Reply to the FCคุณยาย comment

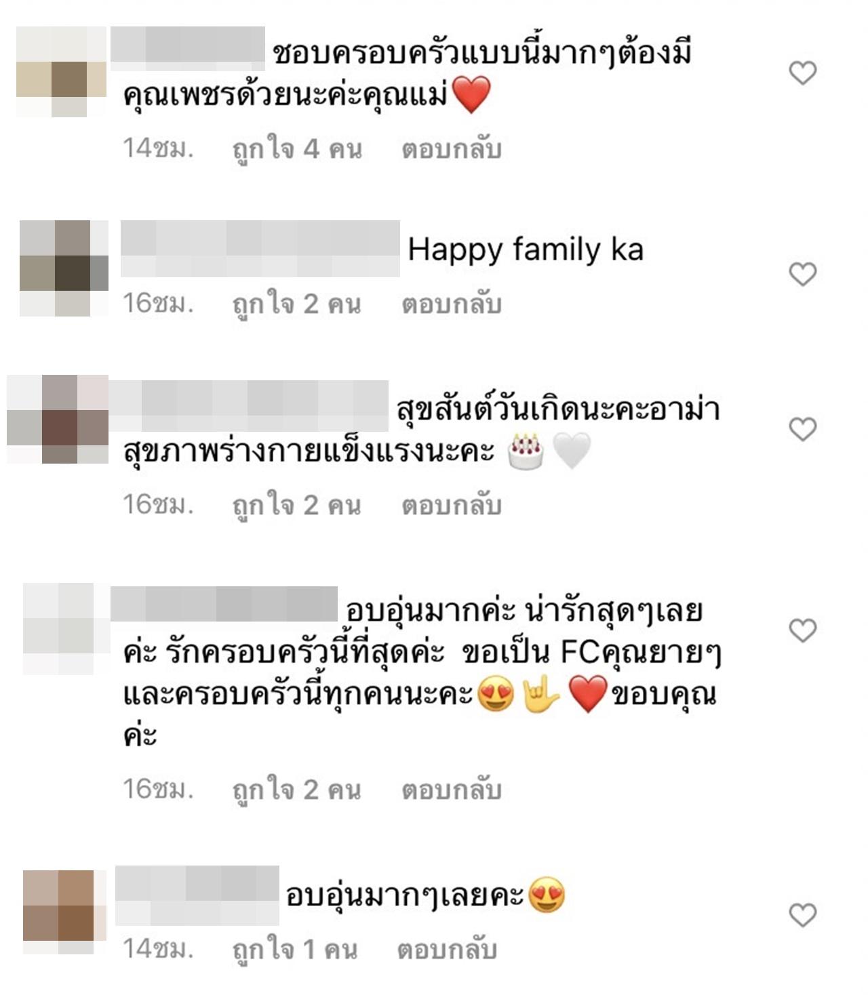[x=452, y=790]
